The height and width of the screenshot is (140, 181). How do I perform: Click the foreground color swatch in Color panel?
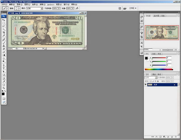pos(146,58)
